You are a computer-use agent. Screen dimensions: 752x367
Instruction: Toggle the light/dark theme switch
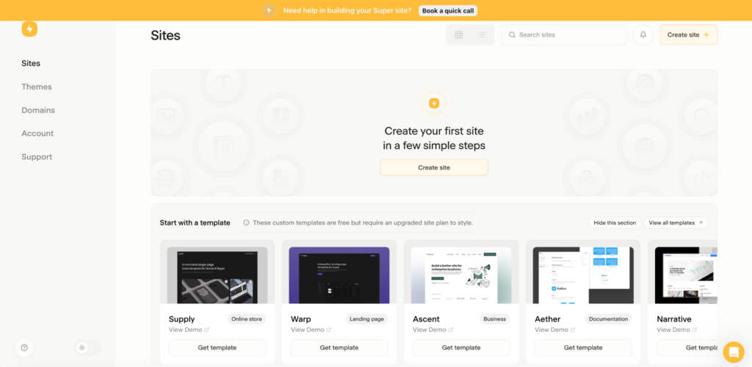[87, 348]
